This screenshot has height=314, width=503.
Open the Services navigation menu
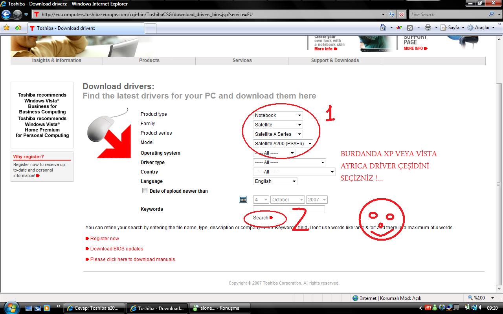[x=242, y=60]
